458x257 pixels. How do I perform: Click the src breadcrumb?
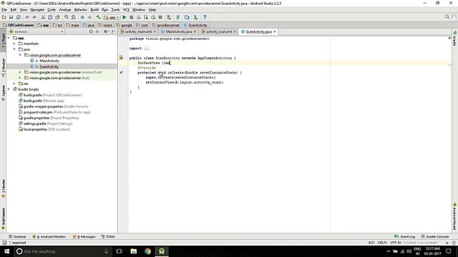pos(58,26)
